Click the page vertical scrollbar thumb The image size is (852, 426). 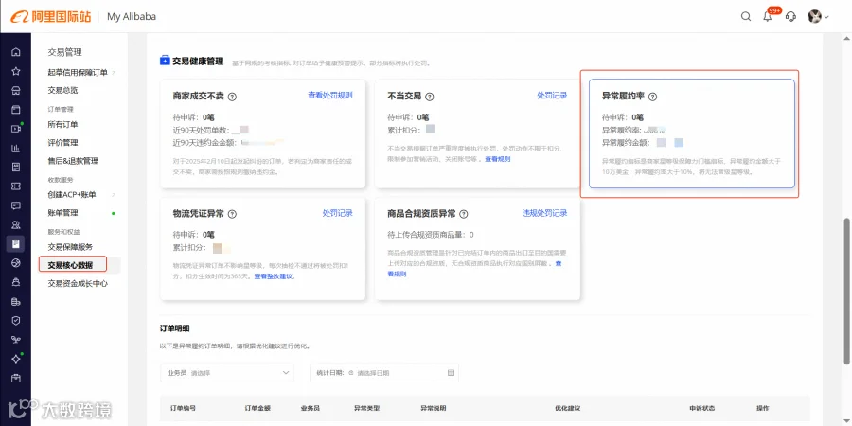tap(846, 292)
